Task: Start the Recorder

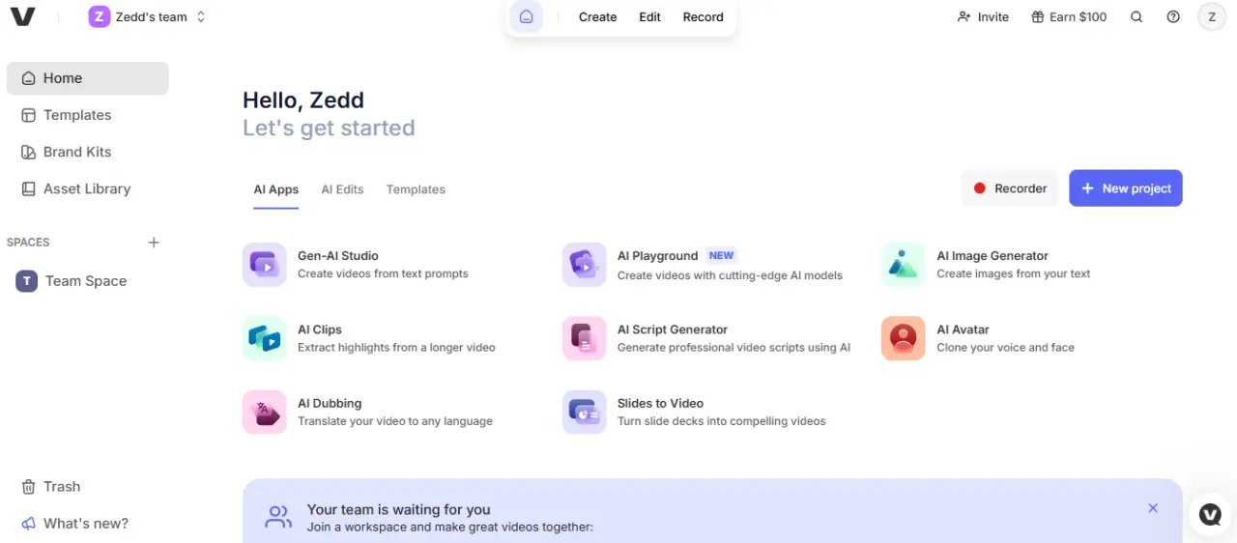Action: pos(1010,188)
